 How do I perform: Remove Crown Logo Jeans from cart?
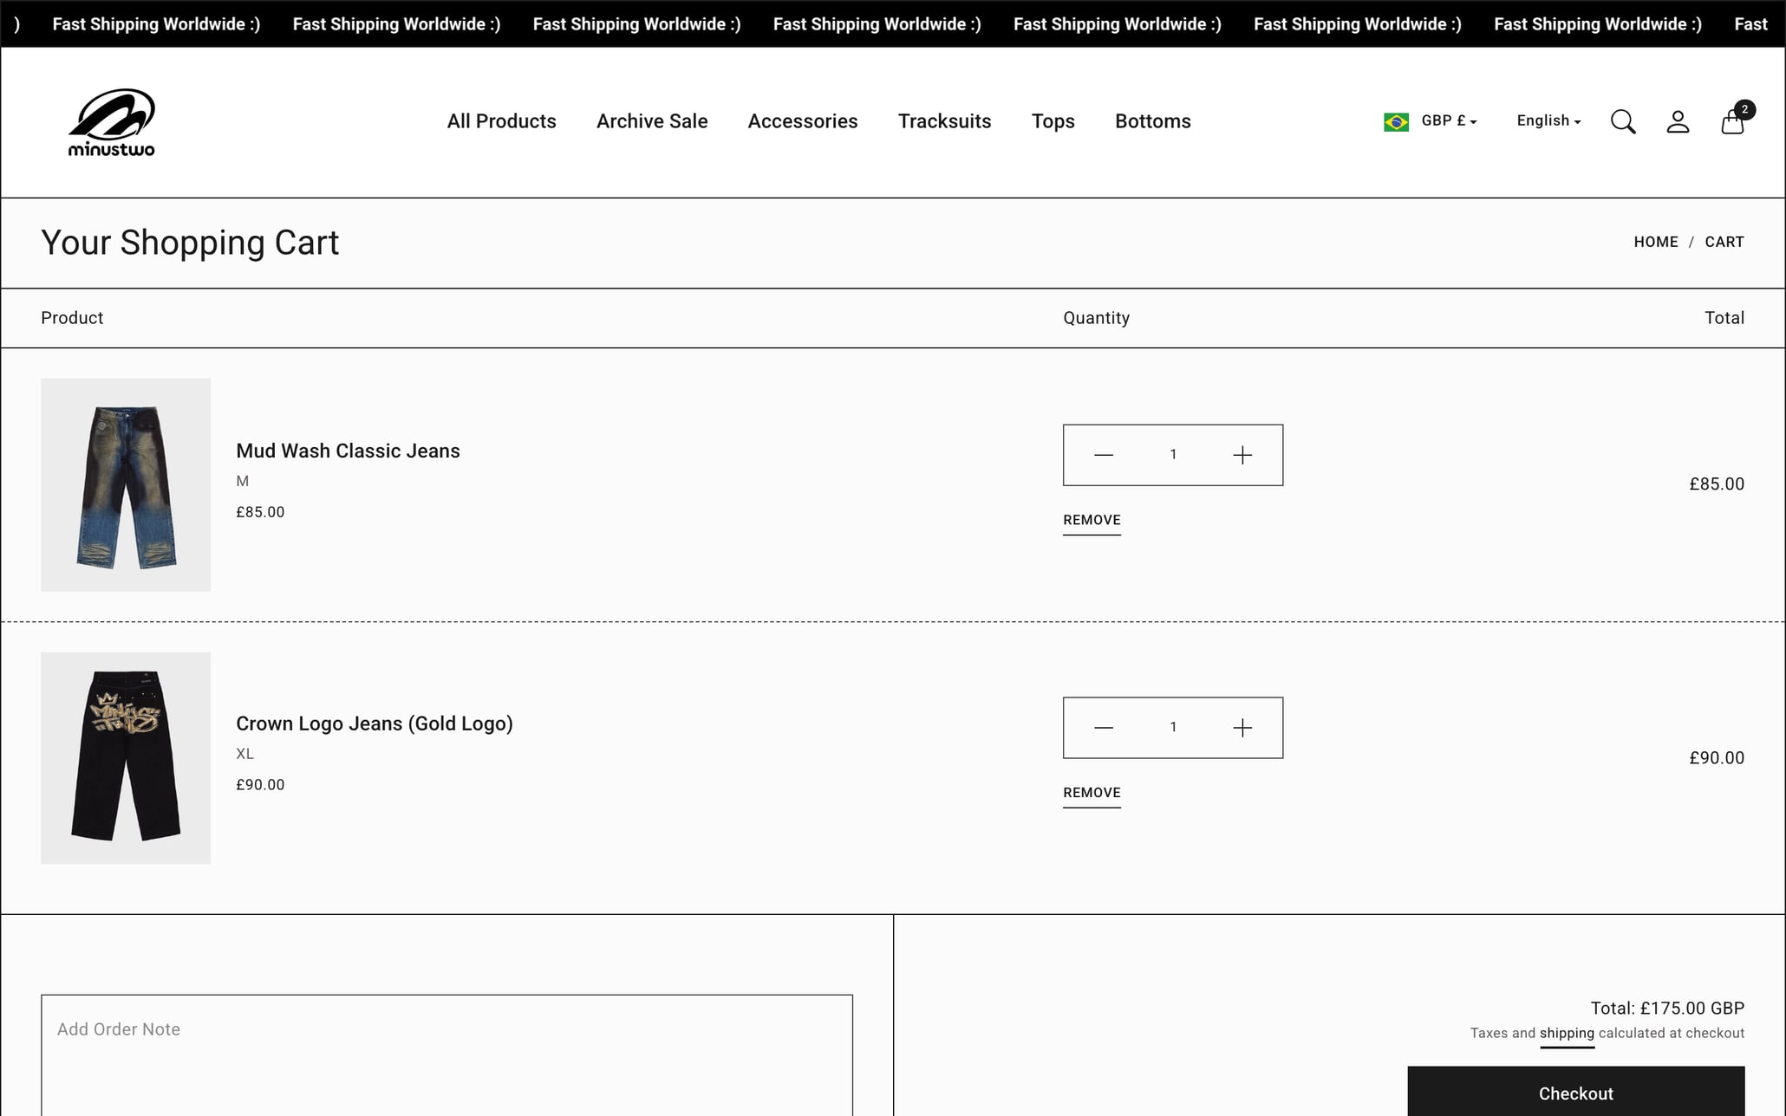click(x=1092, y=793)
